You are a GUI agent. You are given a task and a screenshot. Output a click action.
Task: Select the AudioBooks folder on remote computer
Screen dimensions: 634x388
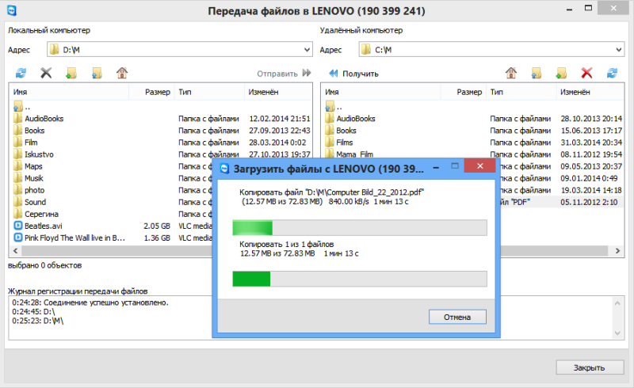click(x=356, y=119)
